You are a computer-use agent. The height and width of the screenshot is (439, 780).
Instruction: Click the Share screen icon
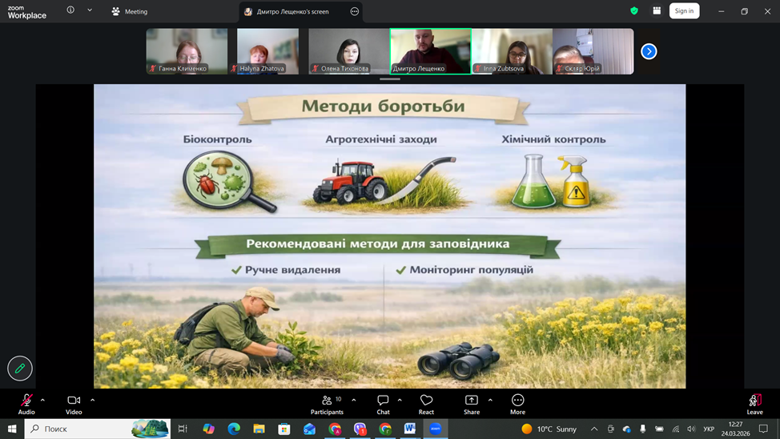[x=472, y=403]
